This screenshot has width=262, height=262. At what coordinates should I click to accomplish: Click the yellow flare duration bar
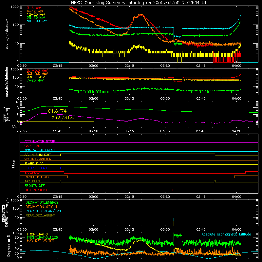[x=55, y=121]
